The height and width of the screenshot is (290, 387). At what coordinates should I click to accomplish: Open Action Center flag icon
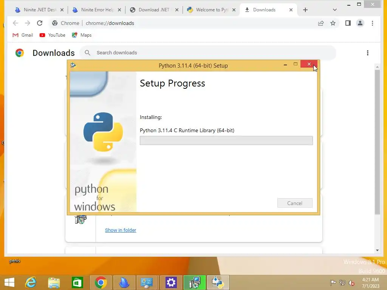click(333, 282)
